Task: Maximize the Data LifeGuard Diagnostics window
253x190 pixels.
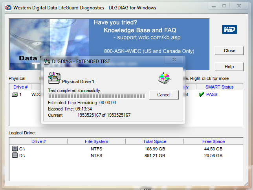Action: tap(224, 6)
